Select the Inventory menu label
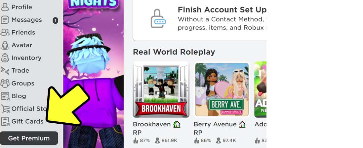The width and height of the screenshot is (363, 148). click(26, 58)
